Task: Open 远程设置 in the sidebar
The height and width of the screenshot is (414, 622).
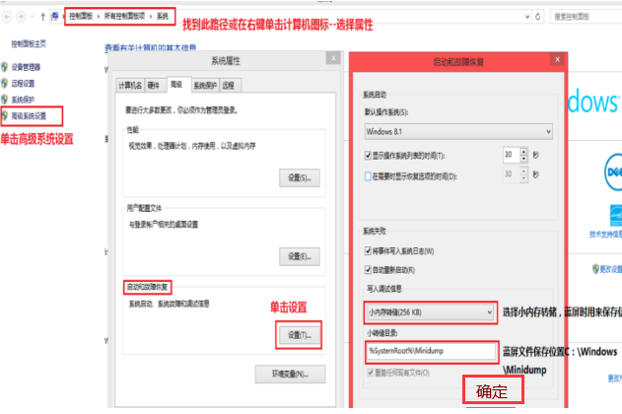Action: pyautogui.click(x=23, y=83)
